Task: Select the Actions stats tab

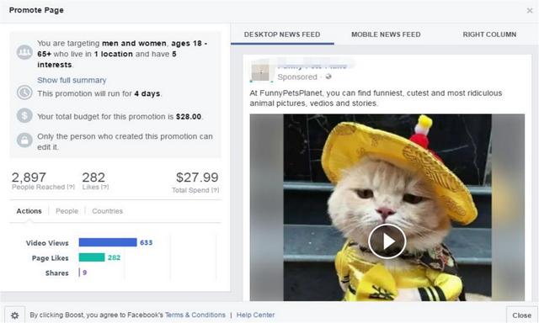Action: tap(29, 211)
